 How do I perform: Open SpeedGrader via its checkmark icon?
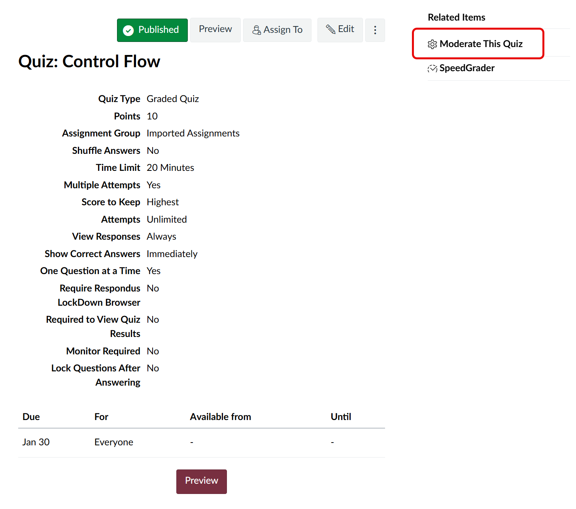[432, 68]
